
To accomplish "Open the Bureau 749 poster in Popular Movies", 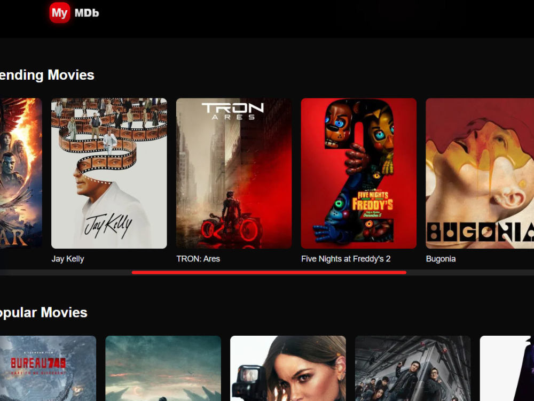I will click(48, 368).
